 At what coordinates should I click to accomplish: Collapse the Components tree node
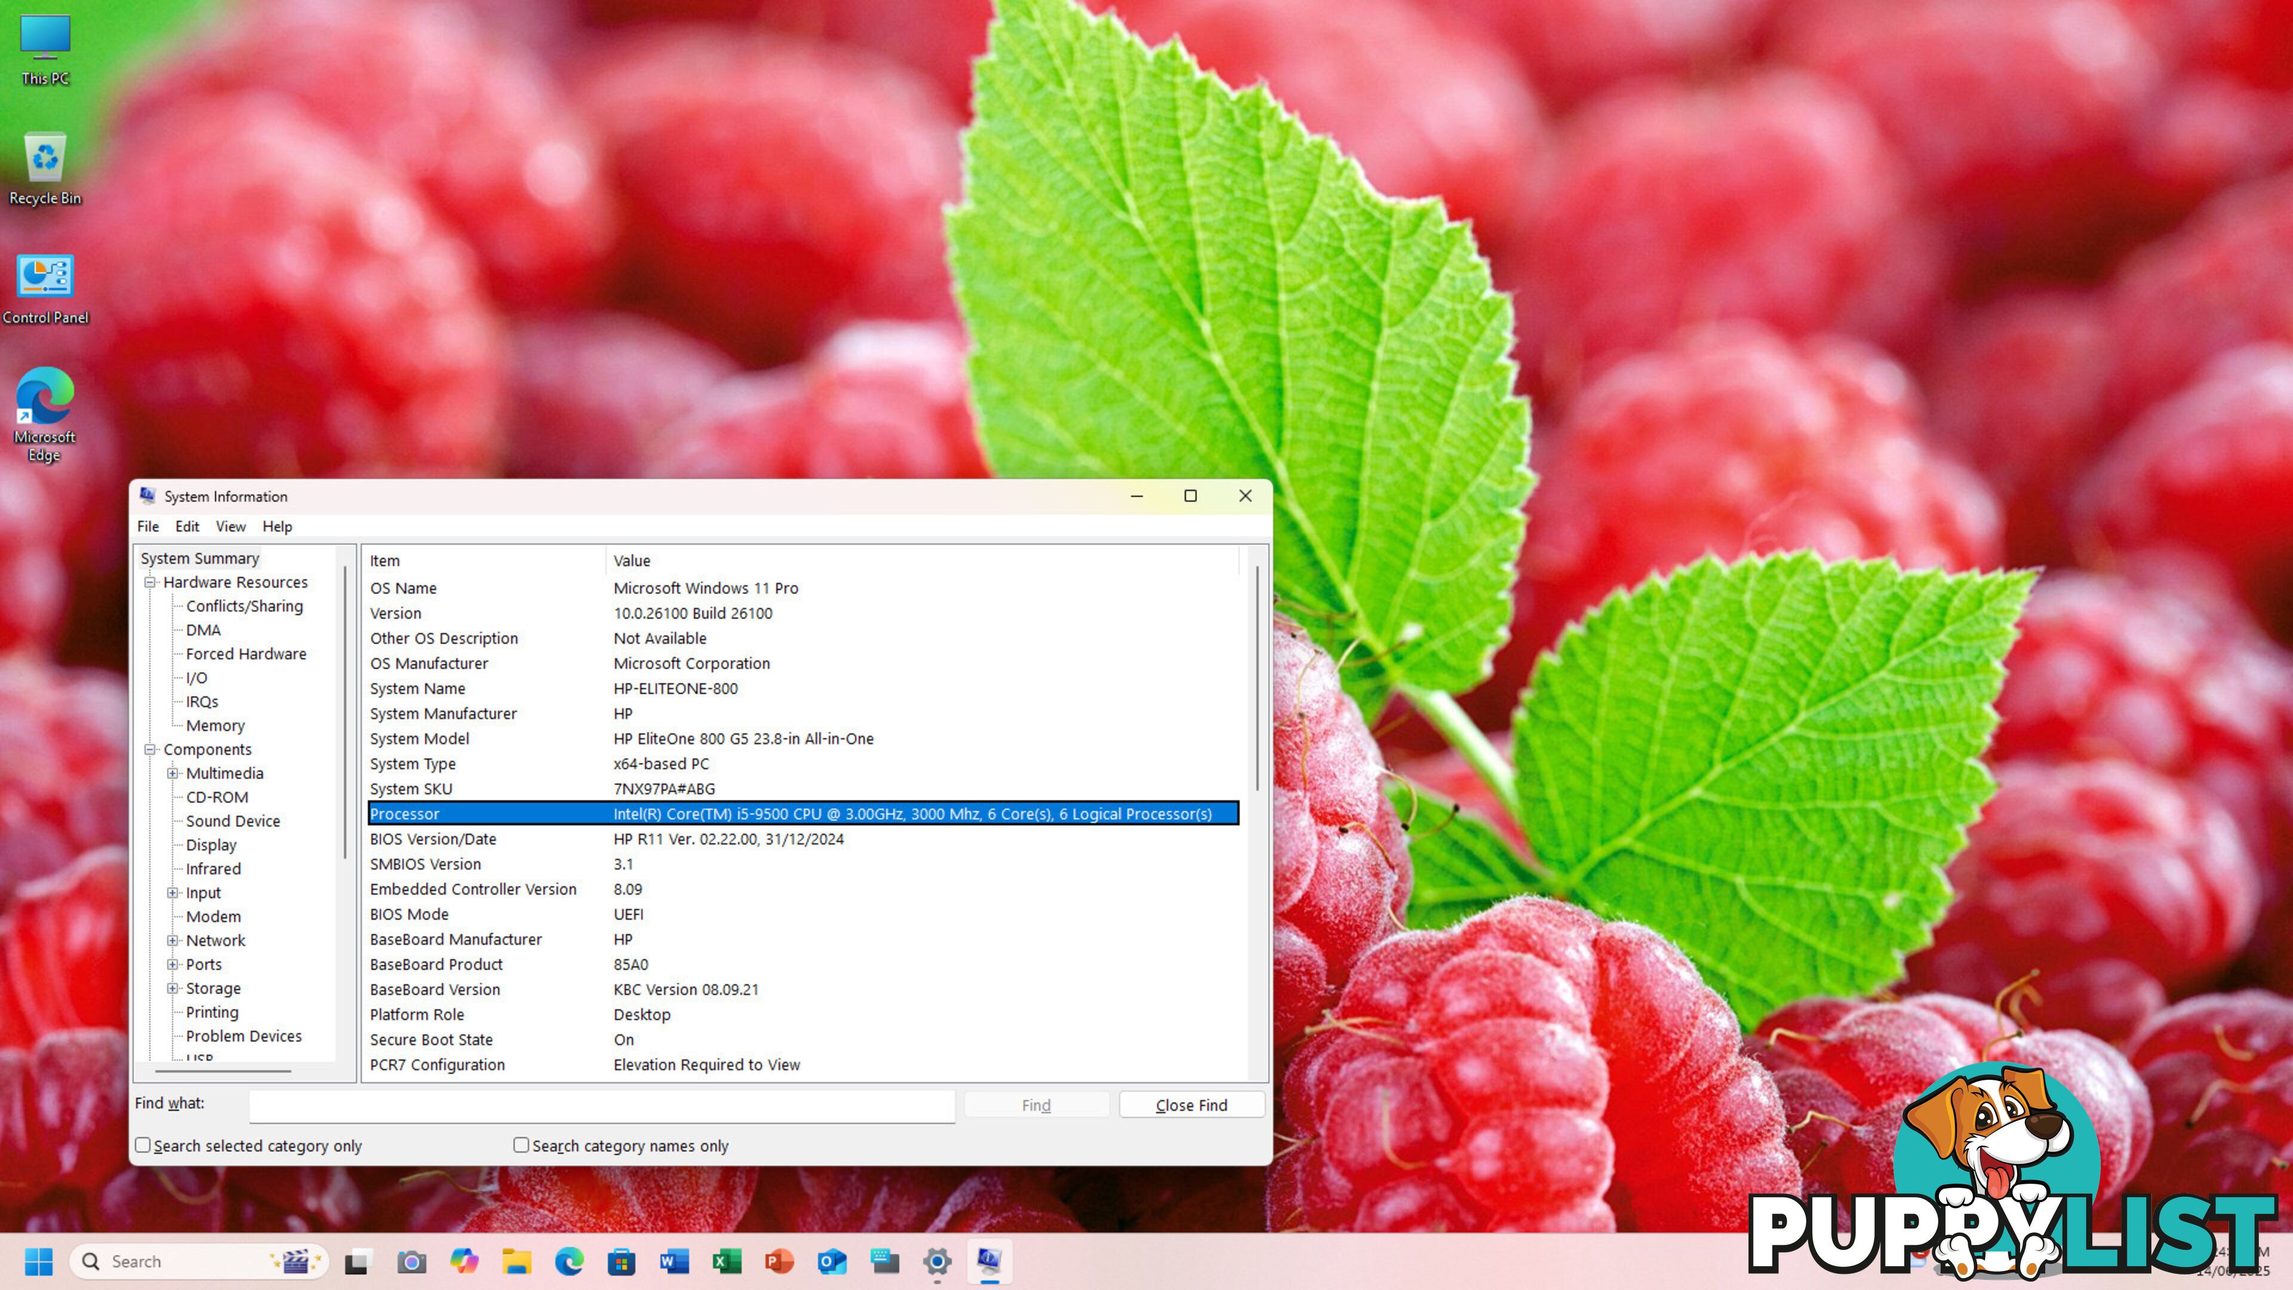(150, 750)
